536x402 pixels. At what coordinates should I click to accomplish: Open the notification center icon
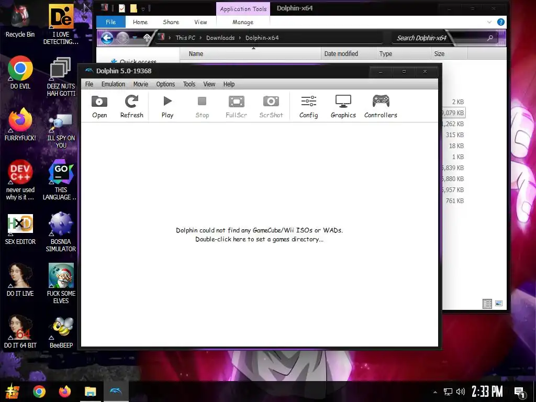520,393
